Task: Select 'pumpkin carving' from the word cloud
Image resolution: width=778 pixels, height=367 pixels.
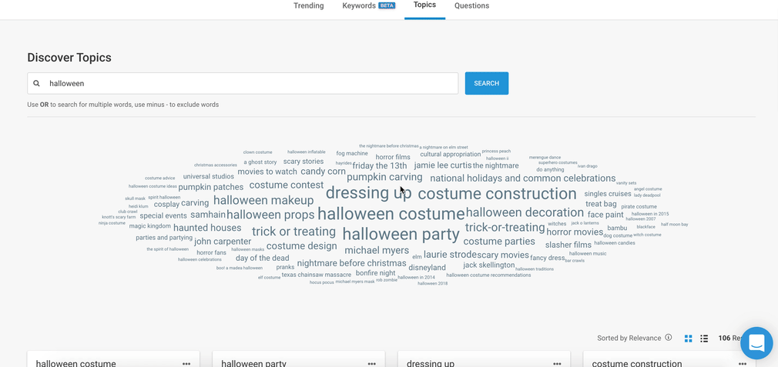Action: click(384, 177)
